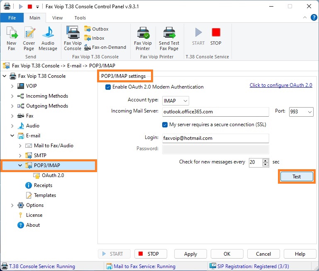
Task: Click the Cancel button
Action: pyautogui.click(x=263, y=254)
